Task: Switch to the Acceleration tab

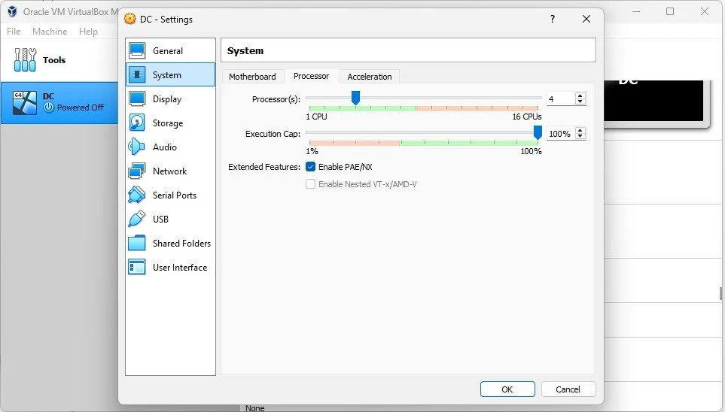Action: [370, 76]
